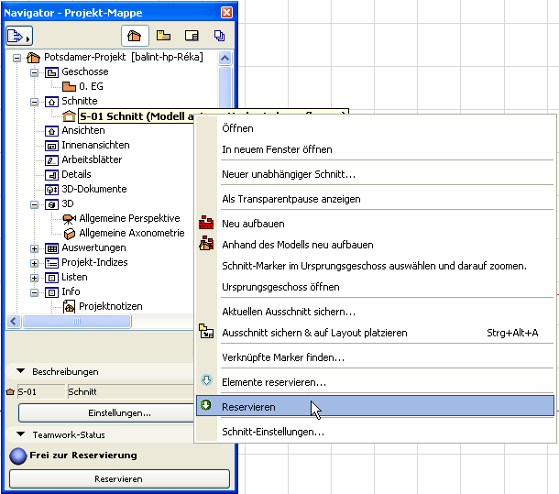The height and width of the screenshot is (494, 559).
Task: Click the Neu aufbauen red brick icon
Action: point(206,223)
